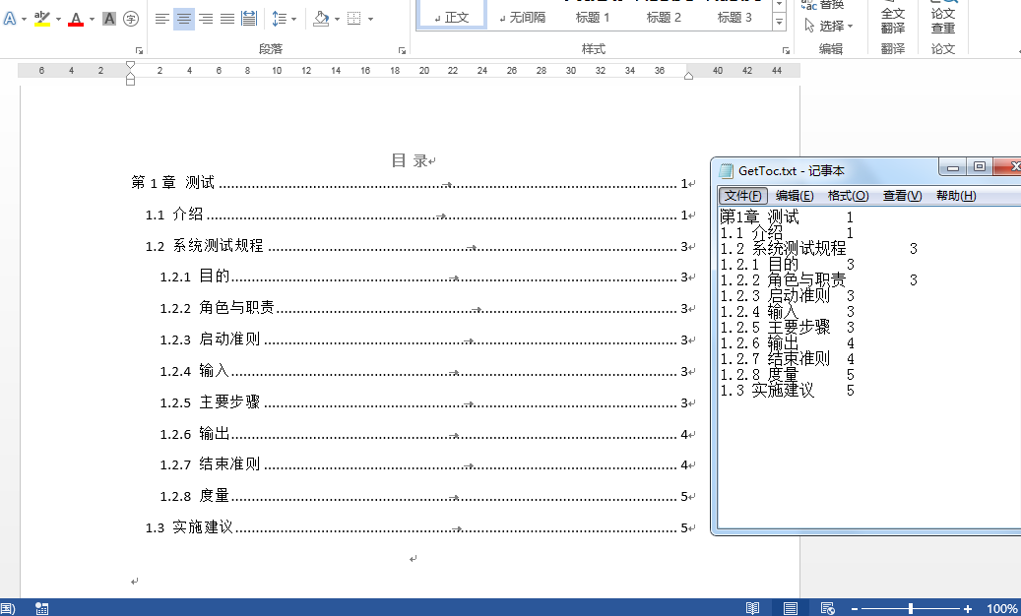This screenshot has height=616, width=1021.
Task: Apply text effects with the outlined A icon
Action: pyautogui.click(x=10, y=19)
